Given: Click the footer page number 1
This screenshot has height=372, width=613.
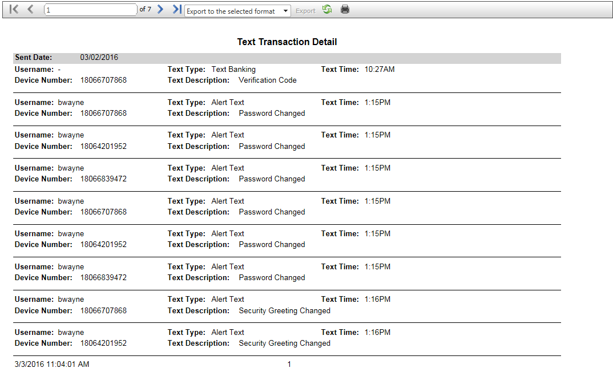Looking at the screenshot, I should (x=289, y=364).
